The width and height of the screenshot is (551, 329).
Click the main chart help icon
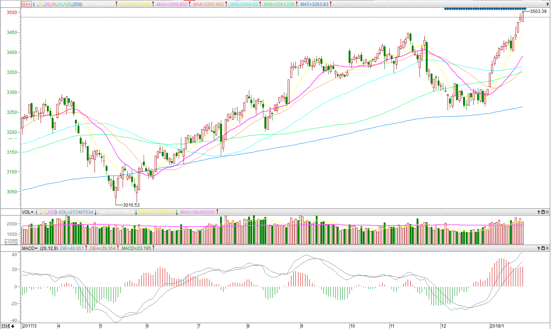click(548, 4)
